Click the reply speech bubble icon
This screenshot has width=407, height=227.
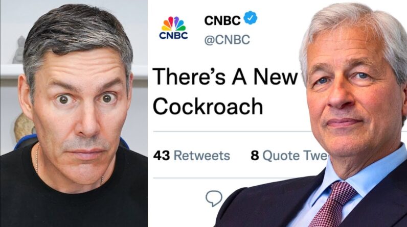(214, 198)
